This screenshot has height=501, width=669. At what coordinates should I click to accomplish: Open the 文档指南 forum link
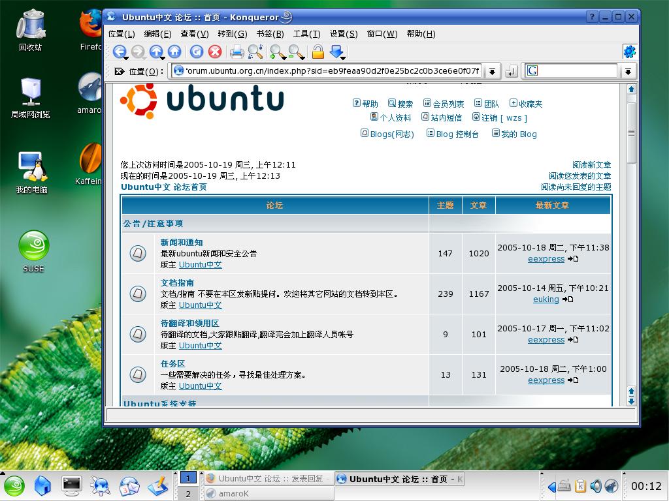coord(177,282)
